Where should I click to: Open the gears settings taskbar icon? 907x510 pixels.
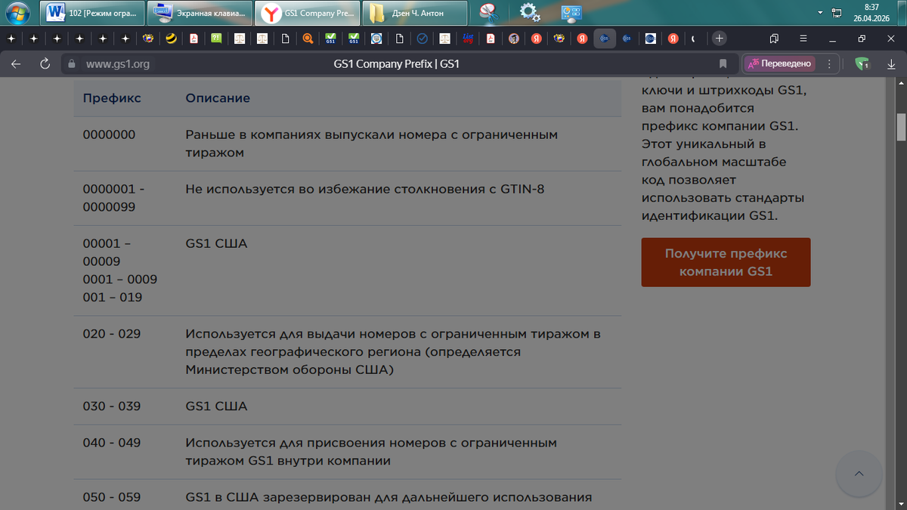(x=530, y=12)
